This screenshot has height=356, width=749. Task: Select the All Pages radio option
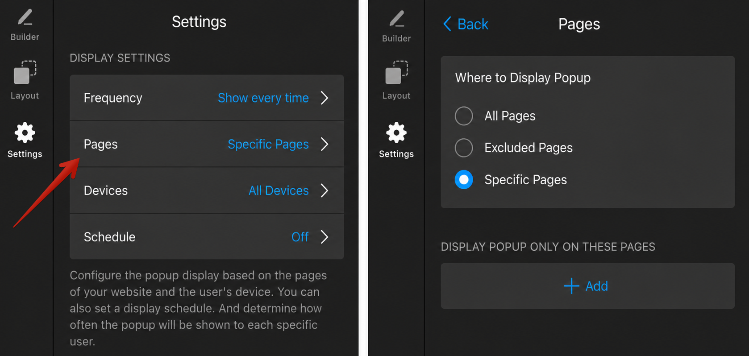464,116
